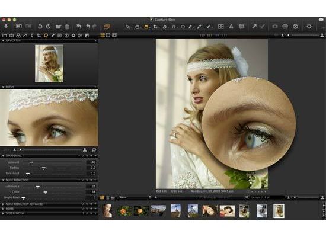326x237 pixels.
Task: Click the Focus panel magnifier pick icon
Action: 94,150
